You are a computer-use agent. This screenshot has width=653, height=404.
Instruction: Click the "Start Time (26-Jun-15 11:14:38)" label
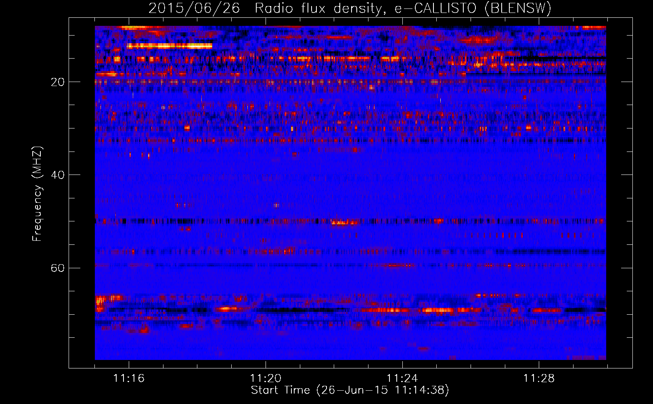350,390
